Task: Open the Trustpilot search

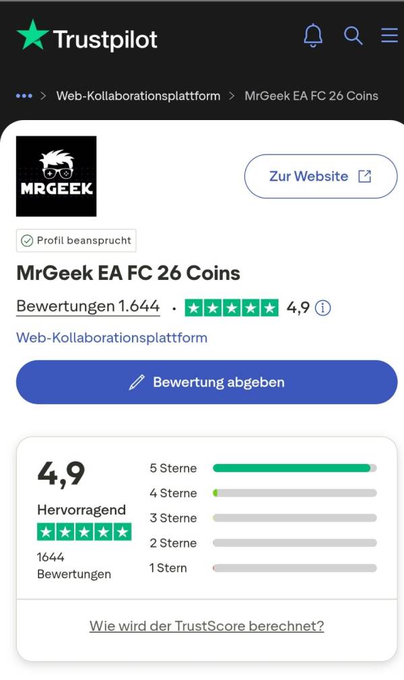Action: tap(353, 36)
